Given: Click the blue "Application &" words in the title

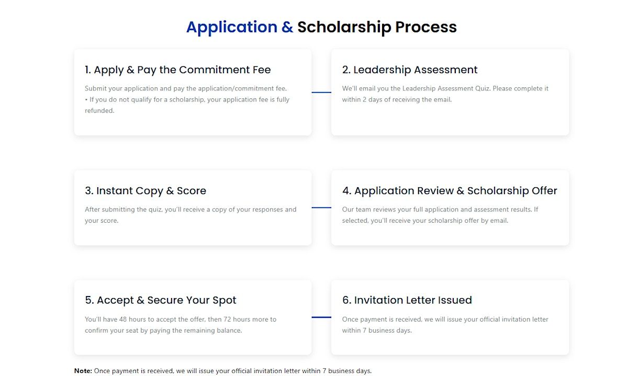Looking at the screenshot, I should 239,27.
